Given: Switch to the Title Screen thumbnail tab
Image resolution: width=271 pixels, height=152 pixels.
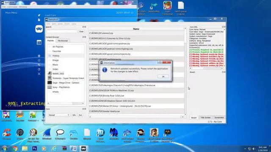Looking at the screenshot, I should coord(205,117).
